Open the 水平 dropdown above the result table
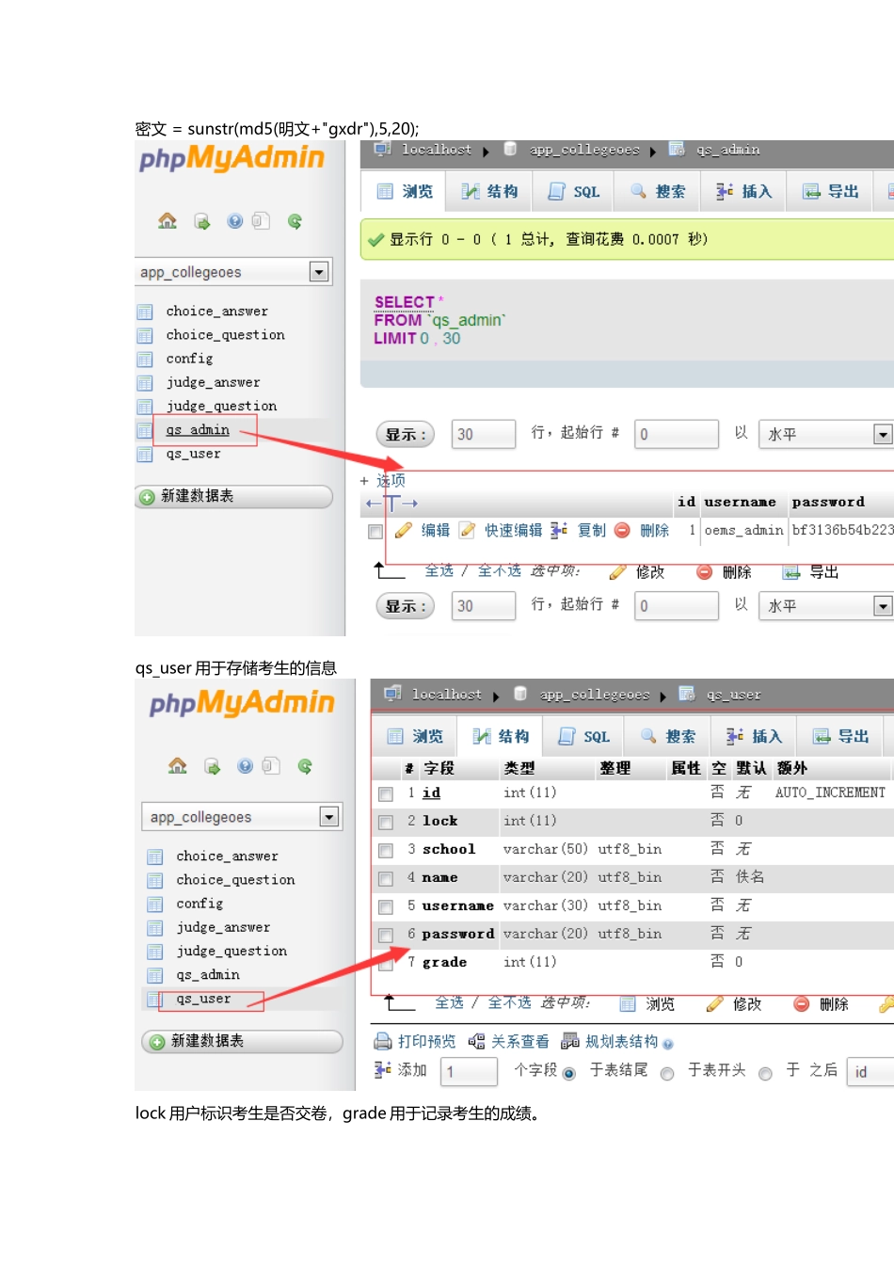This screenshot has width=894, height=1265. point(826,434)
